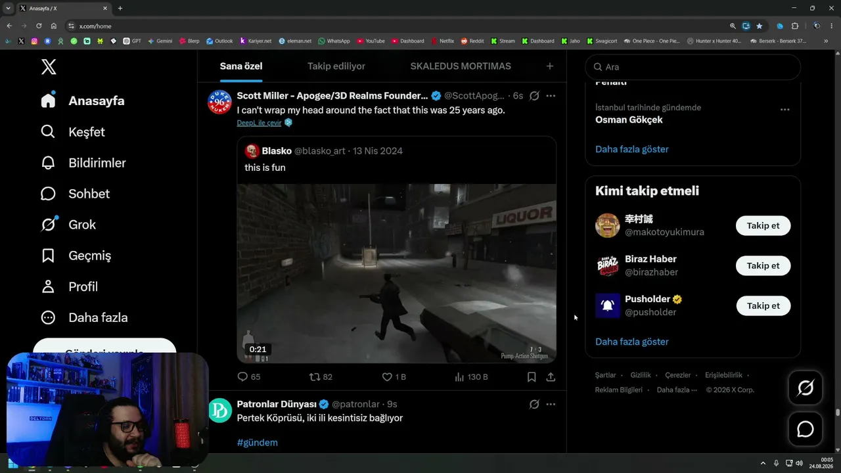Screen dimensions: 841x473
Task: Open Chrome's three-dot menu
Action: [832, 26]
